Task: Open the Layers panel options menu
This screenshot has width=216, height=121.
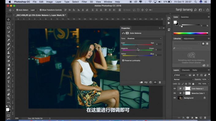Action: (209, 70)
